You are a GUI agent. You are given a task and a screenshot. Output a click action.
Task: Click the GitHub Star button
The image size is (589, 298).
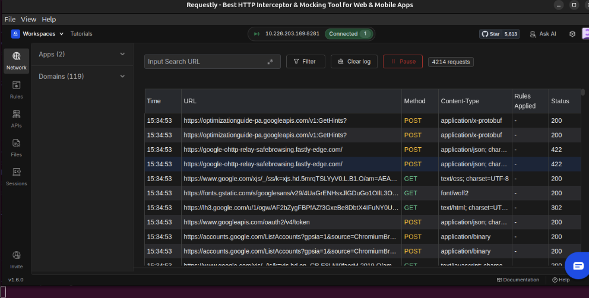click(490, 34)
